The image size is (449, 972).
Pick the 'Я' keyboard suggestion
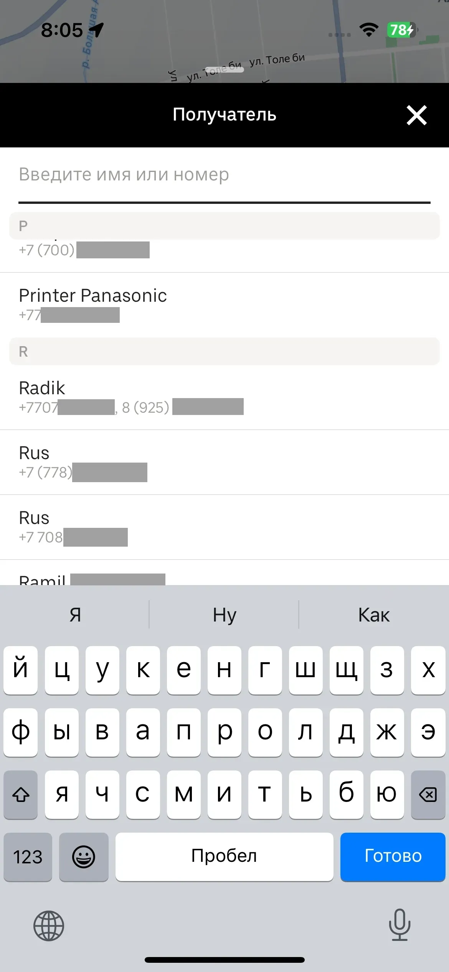pos(75,615)
